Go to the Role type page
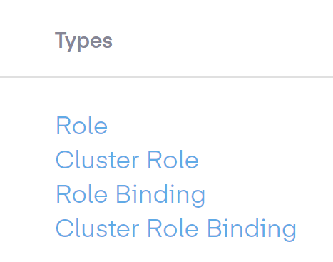 (x=82, y=126)
